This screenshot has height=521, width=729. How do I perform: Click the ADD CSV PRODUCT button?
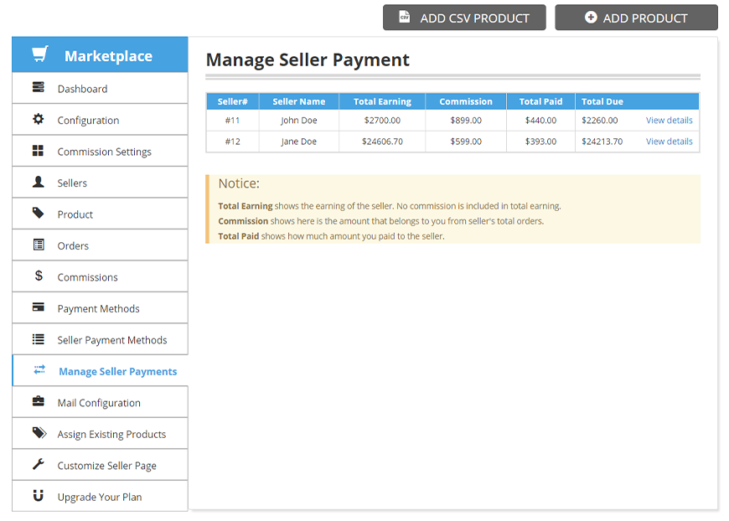click(464, 18)
